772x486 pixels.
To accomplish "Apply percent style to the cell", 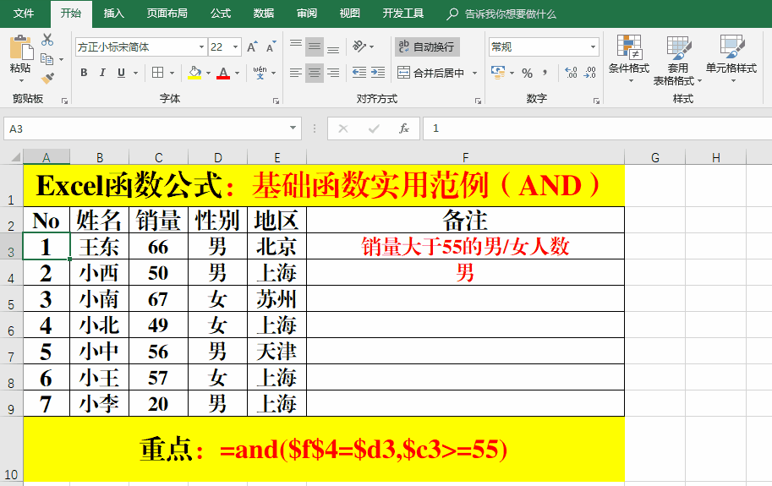I will 527,73.
